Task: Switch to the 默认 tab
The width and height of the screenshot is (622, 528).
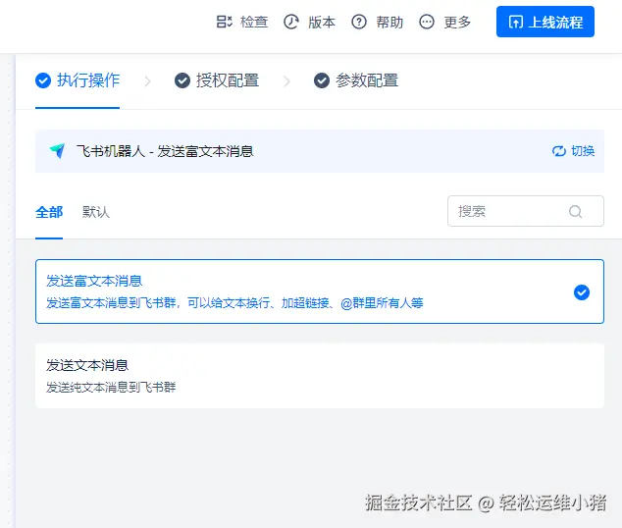Action: [x=95, y=212]
